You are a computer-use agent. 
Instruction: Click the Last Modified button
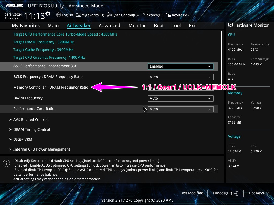192,193
